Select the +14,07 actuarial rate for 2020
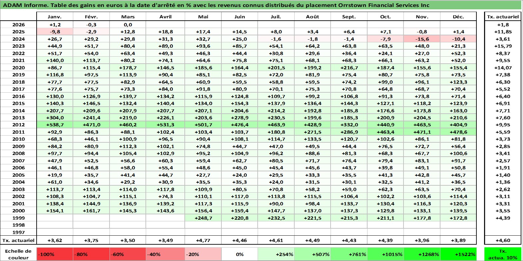523x261 pixels. coord(503,68)
